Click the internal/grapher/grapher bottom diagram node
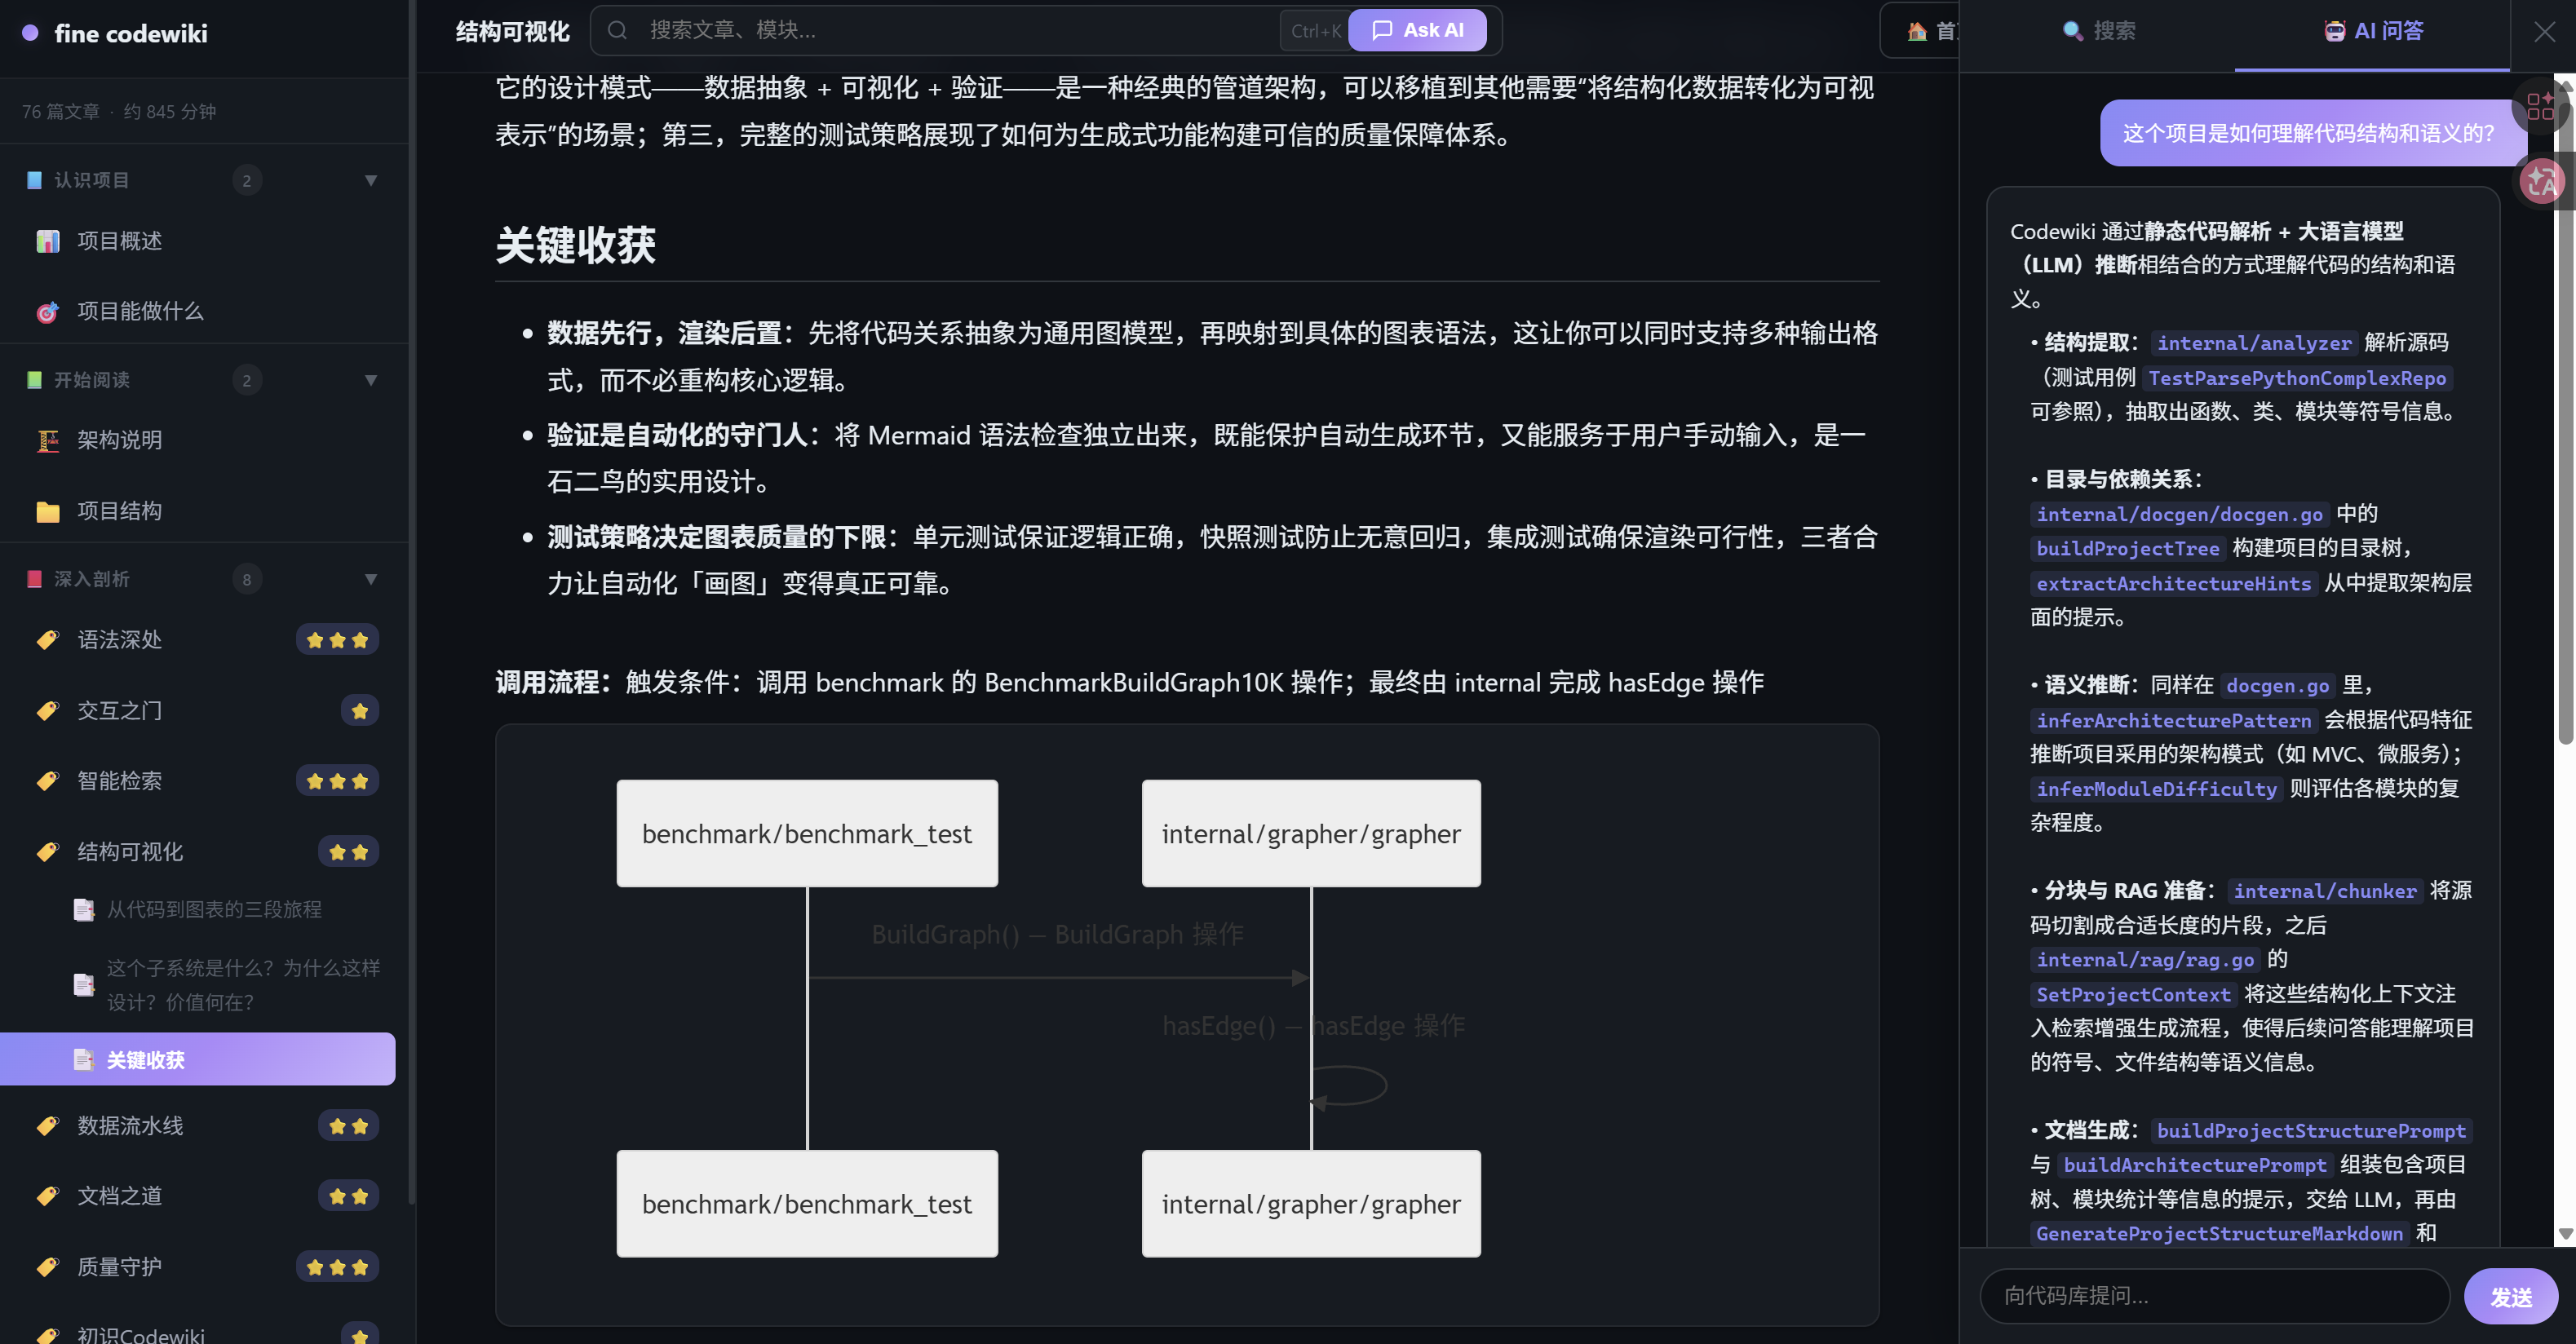 click(1310, 1203)
